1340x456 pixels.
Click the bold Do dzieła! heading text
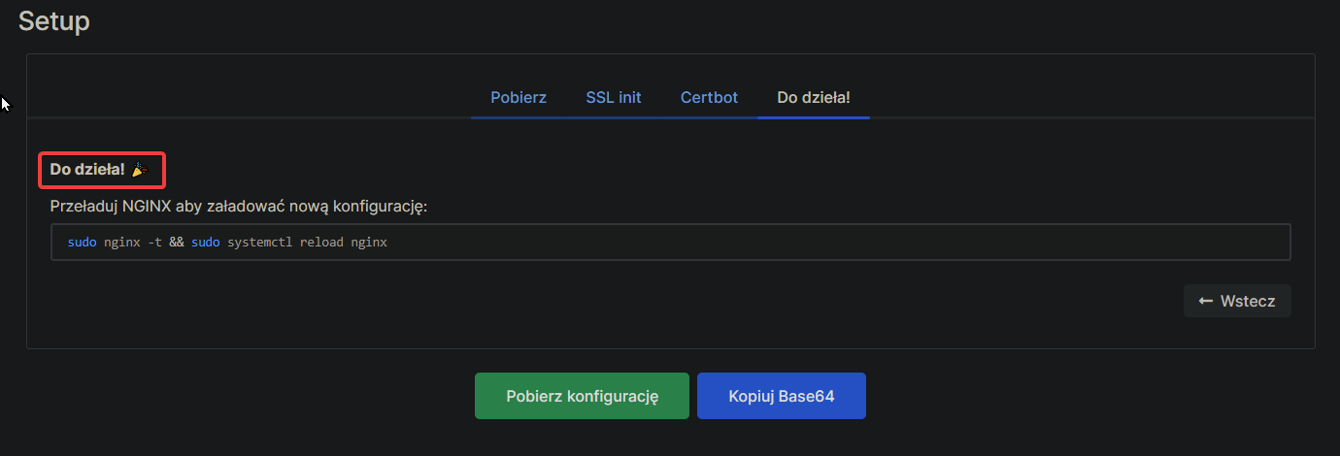click(87, 170)
